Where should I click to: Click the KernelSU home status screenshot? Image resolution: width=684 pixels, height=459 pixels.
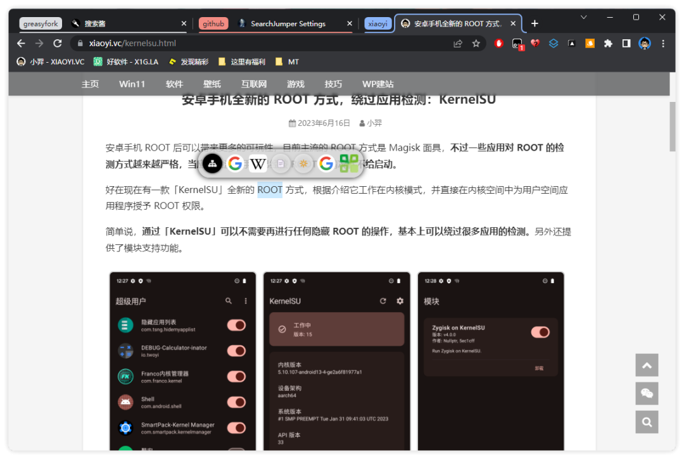pos(337,361)
